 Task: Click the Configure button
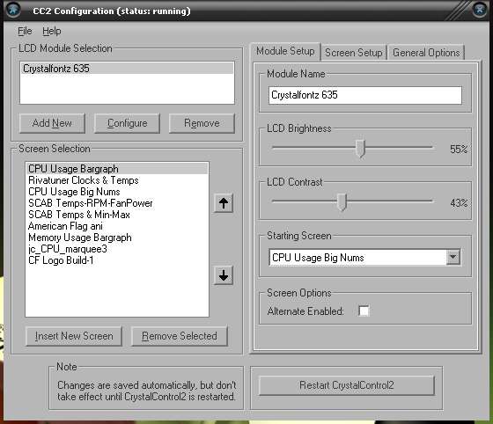(128, 123)
